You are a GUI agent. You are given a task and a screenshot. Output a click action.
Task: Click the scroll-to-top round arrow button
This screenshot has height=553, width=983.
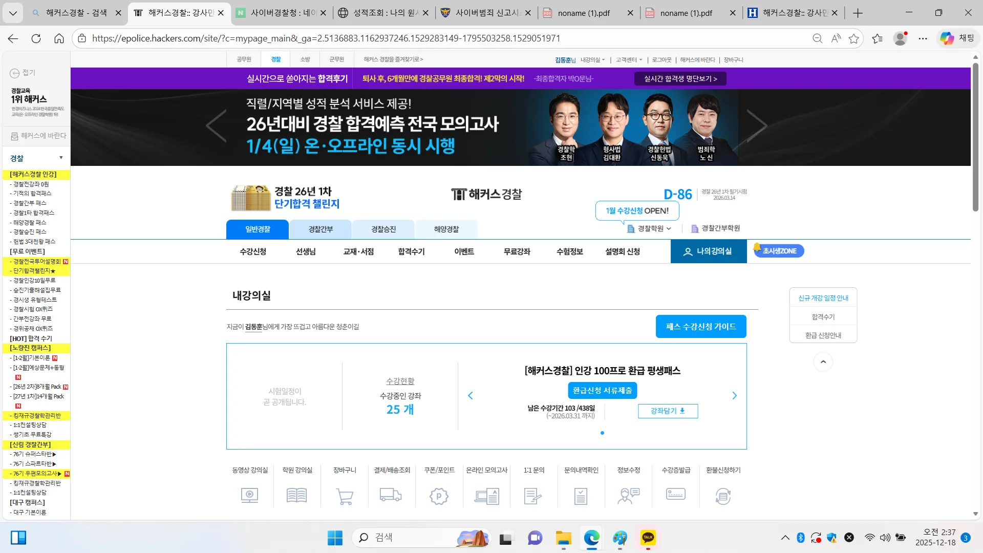823,362
